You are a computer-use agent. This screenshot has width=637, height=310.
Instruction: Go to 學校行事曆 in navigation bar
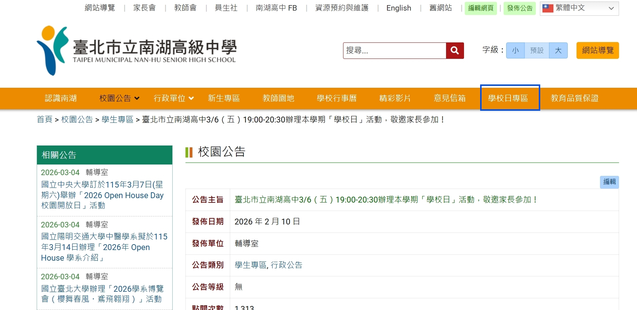(x=336, y=98)
